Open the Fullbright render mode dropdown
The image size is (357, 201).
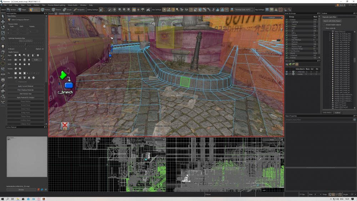pyautogui.click(x=272, y=17)
